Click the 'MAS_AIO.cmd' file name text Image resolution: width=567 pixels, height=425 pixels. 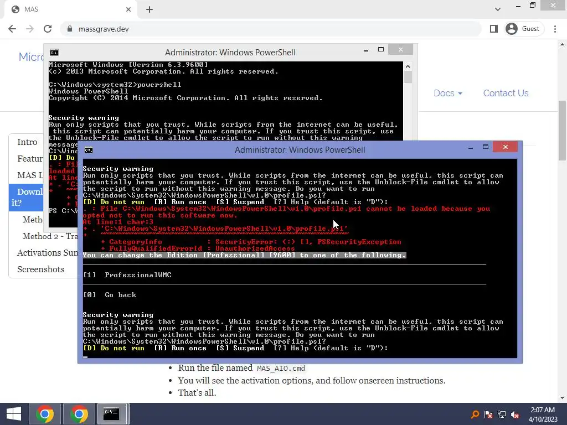coord(281,368)
